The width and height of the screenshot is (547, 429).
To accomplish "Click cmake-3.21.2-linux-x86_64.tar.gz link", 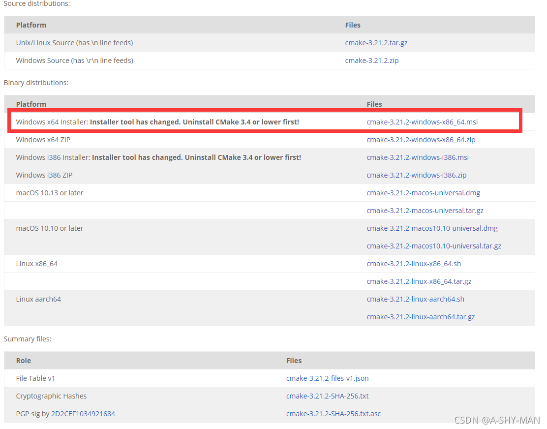I will point(419,281).
